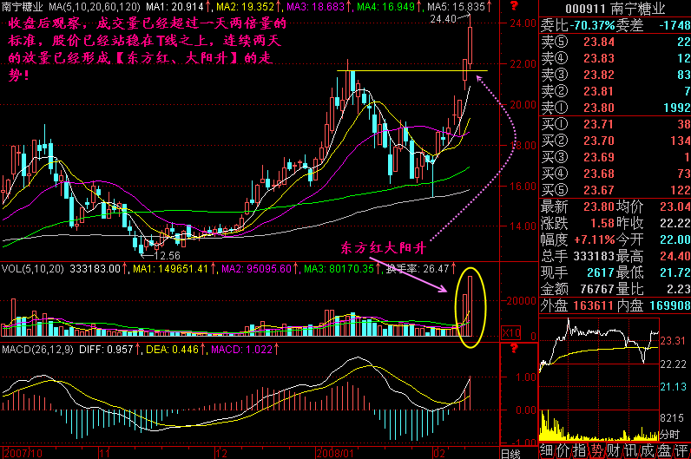Switch to the 成 tab

coord(648,451)
